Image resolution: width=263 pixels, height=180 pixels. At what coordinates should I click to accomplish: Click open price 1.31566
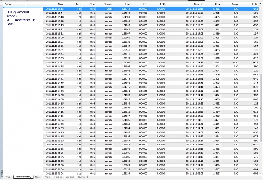125,62
